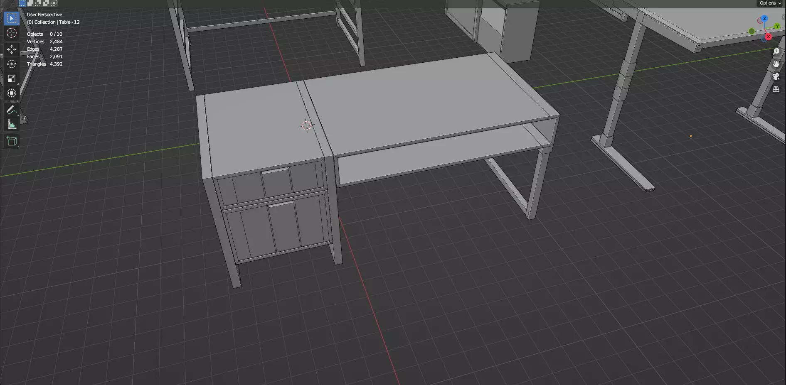The width and height of the screenshot is (786, 385).
Task: Pick the Scale tool
Action: click(12, 78)
